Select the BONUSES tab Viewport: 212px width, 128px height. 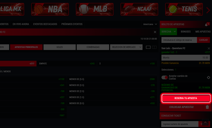tap(186, 31)
